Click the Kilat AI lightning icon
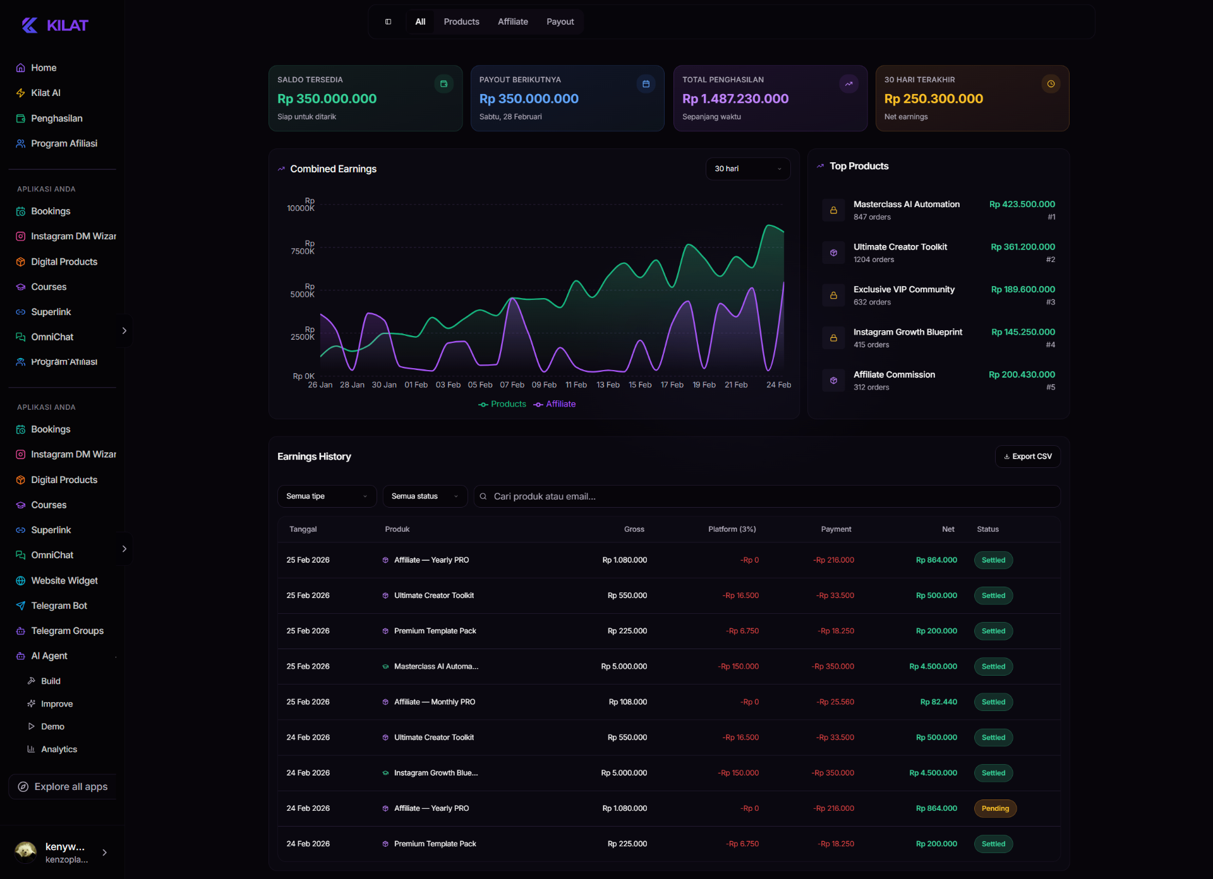 [x=20, y=93]
